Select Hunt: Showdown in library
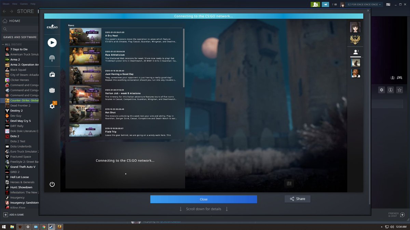The image size is (410, 230). tap(20, 187)
